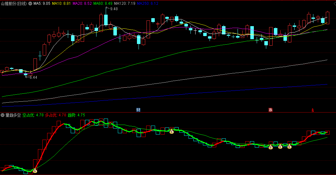Click the red dollar marker on the time axis
Viewport: 336px width, 175px height.
click(x=313, y=110)
